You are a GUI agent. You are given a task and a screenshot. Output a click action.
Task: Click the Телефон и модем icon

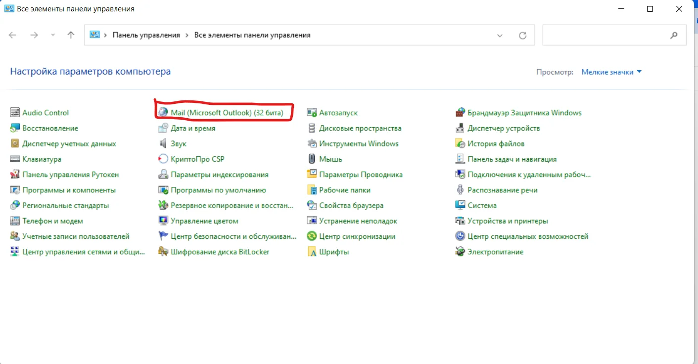tap(15, 221)
